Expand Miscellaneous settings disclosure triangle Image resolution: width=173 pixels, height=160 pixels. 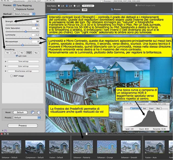click(6, 71)
